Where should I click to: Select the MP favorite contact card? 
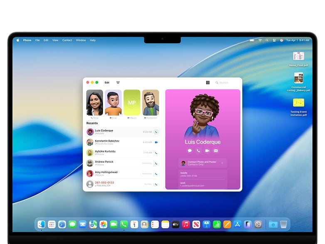click(x=132, y=102)
